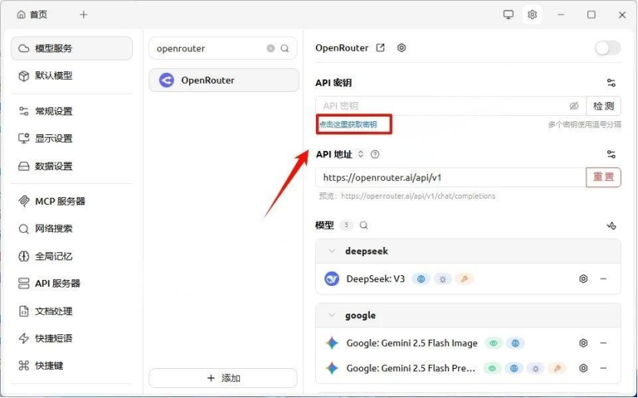The image size is (638, 398).
Task: Open OpenRouter provider settings hexagon icon
Action: tap(401, 48)
